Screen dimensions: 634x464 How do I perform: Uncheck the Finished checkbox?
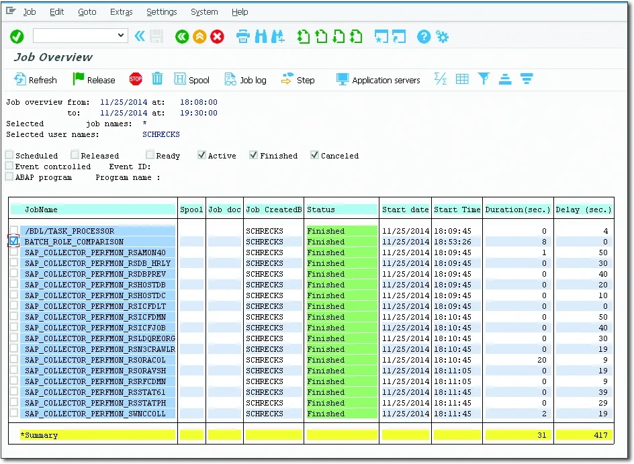(x=253, y=155)
